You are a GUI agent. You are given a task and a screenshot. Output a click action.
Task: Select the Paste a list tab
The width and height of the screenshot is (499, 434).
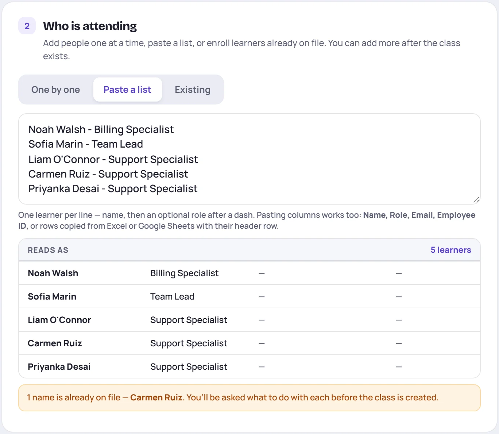pos(127,90)
